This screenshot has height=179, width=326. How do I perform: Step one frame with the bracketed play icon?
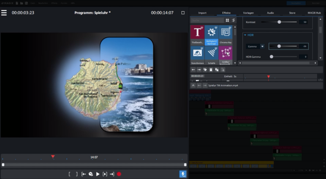tap(105, 174)
